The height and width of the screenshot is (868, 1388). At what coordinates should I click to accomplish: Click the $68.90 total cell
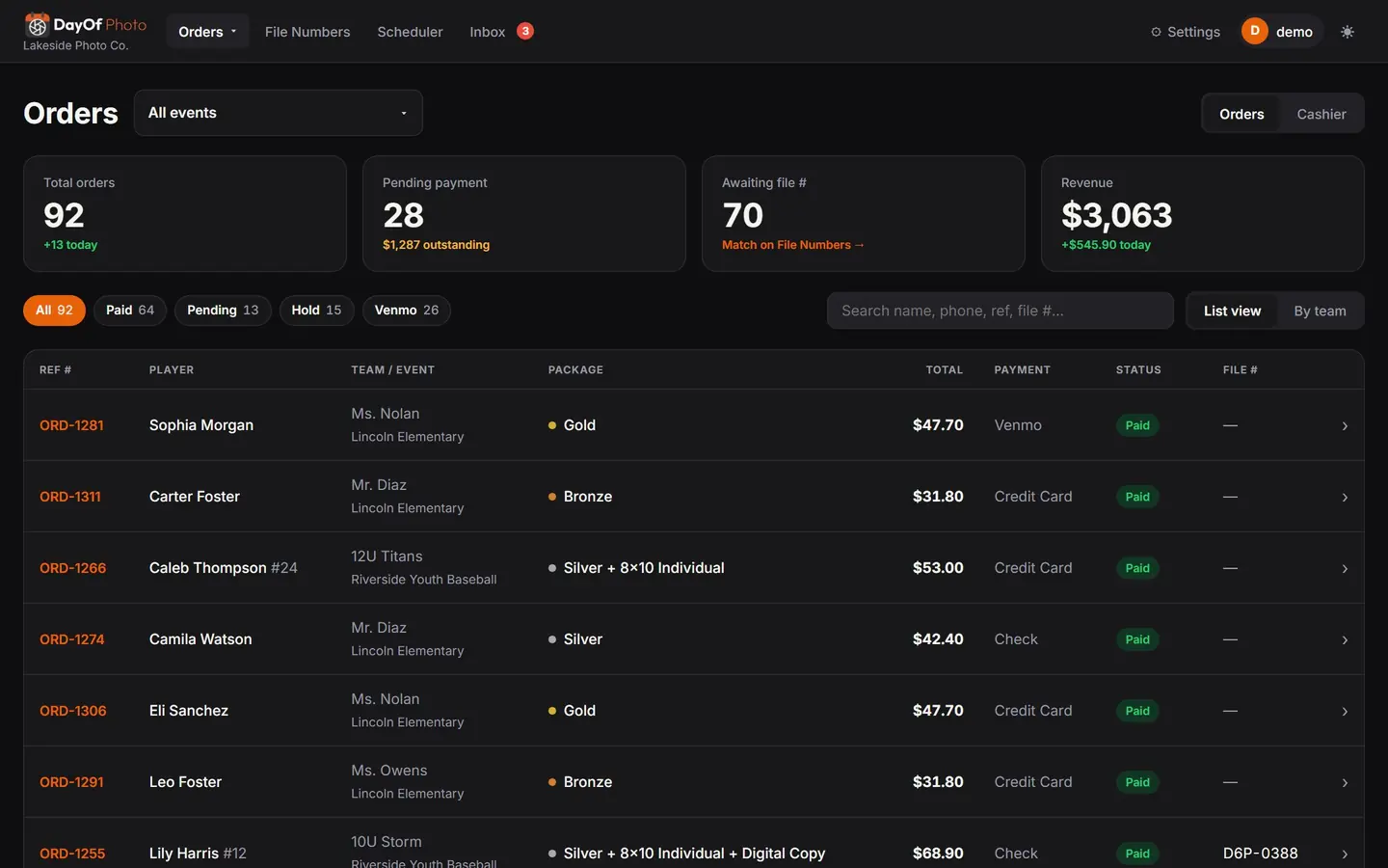pyautogui.click(x=938, y=854)
